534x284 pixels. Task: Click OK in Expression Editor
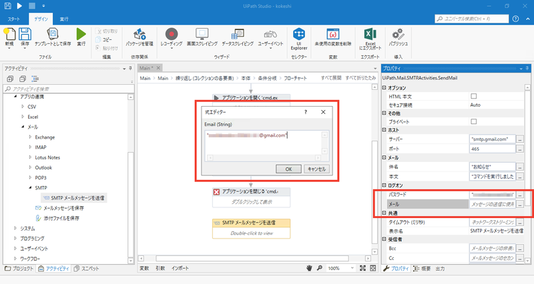(288, 169)
